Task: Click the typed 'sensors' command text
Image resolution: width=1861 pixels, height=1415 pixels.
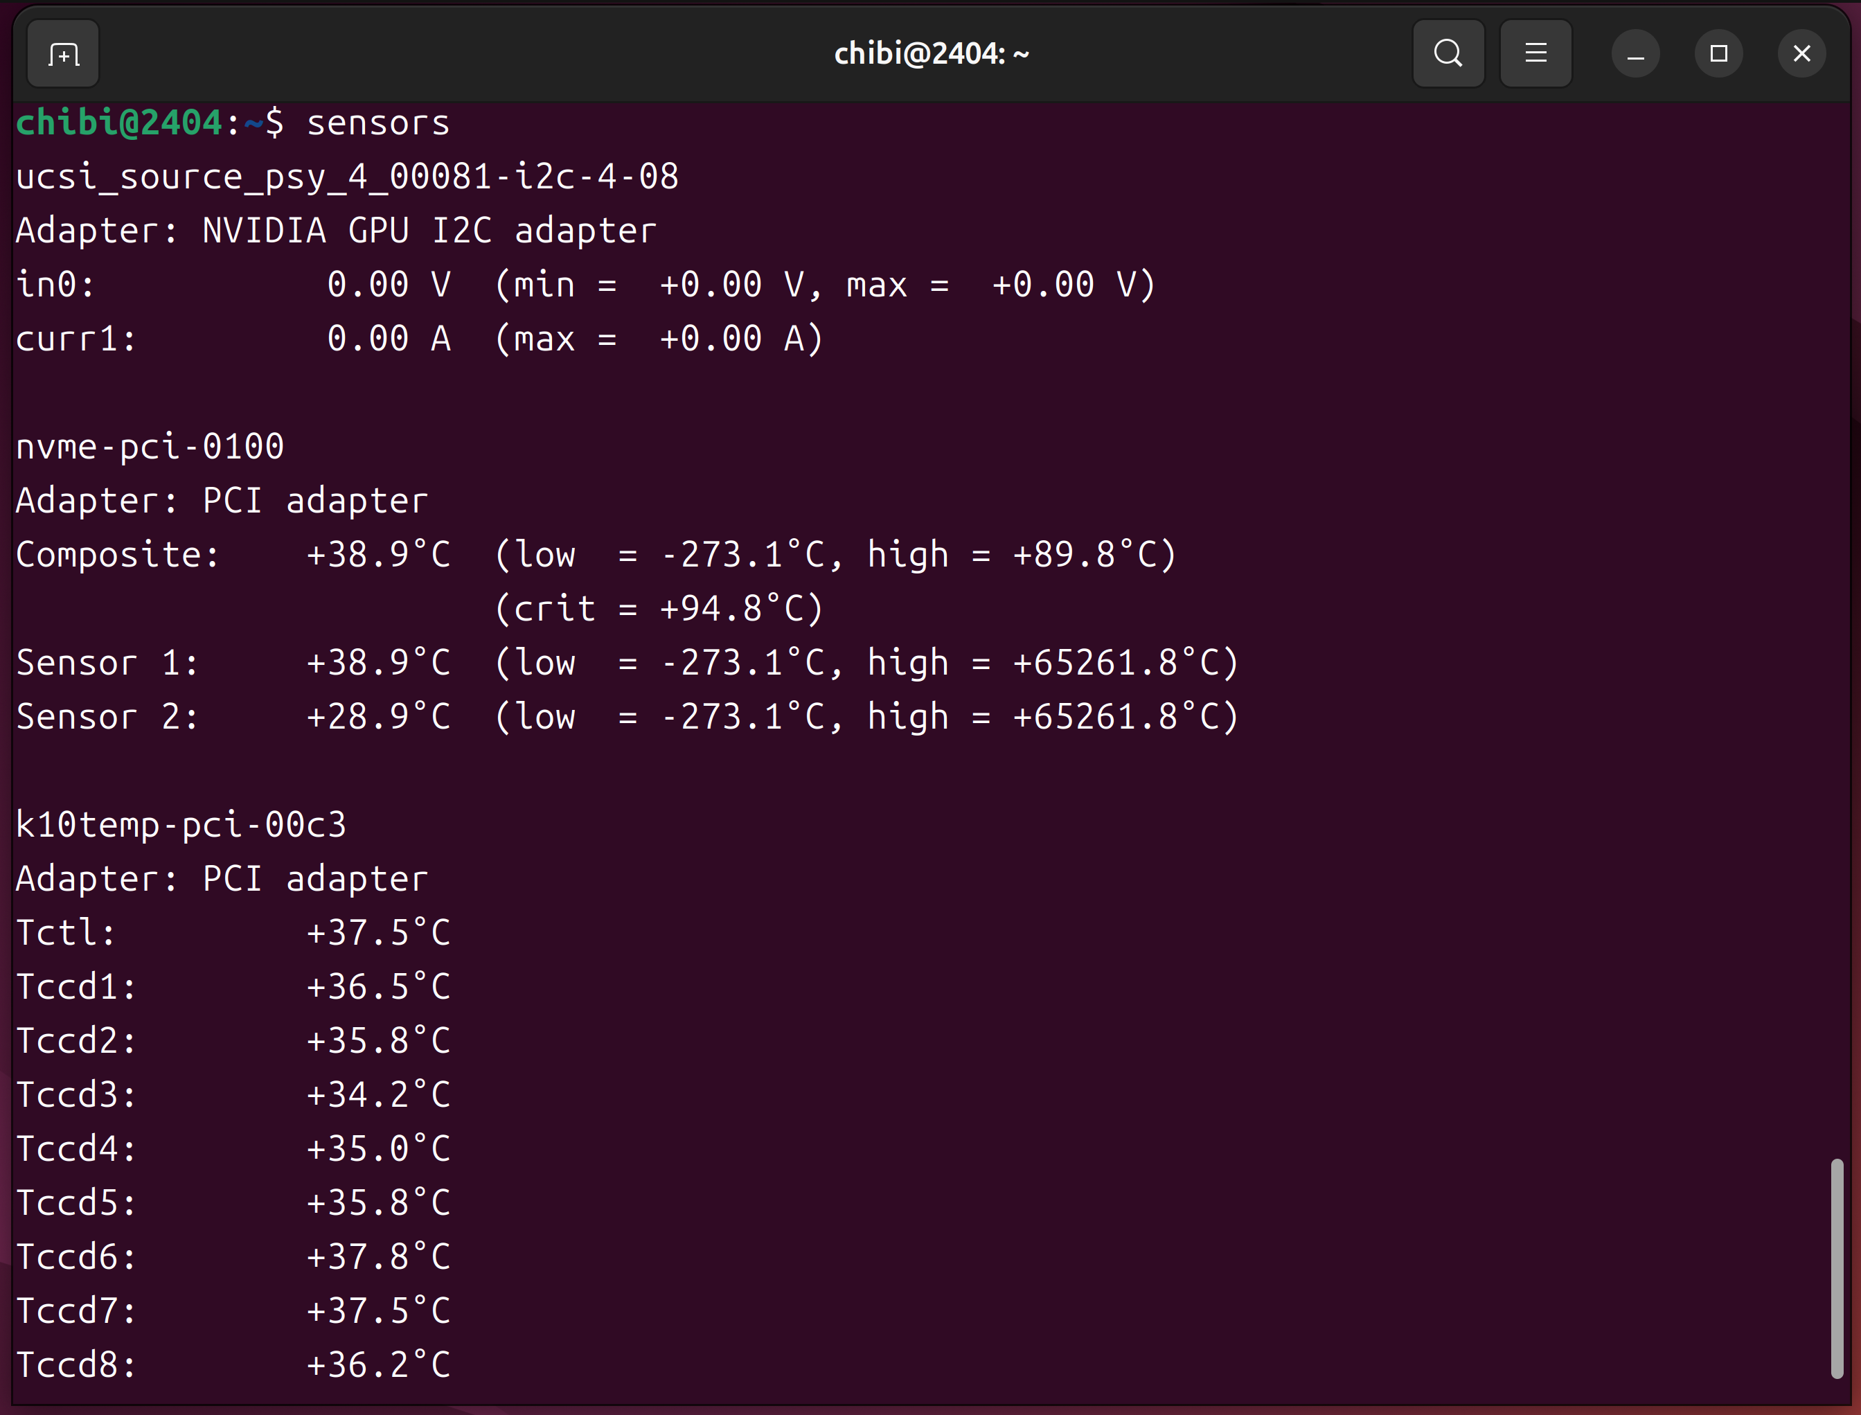Action: pos(378,124)
